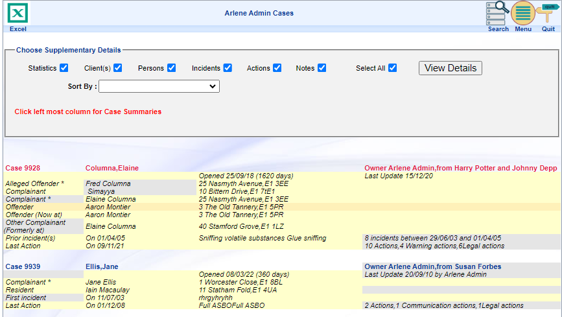Click 'Prior incident(s)' row label
The image size is (562, 317).
tap(30, 238)
